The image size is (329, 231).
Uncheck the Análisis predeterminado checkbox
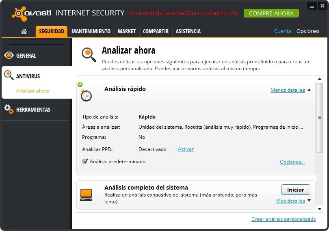(x=85, y=161)
